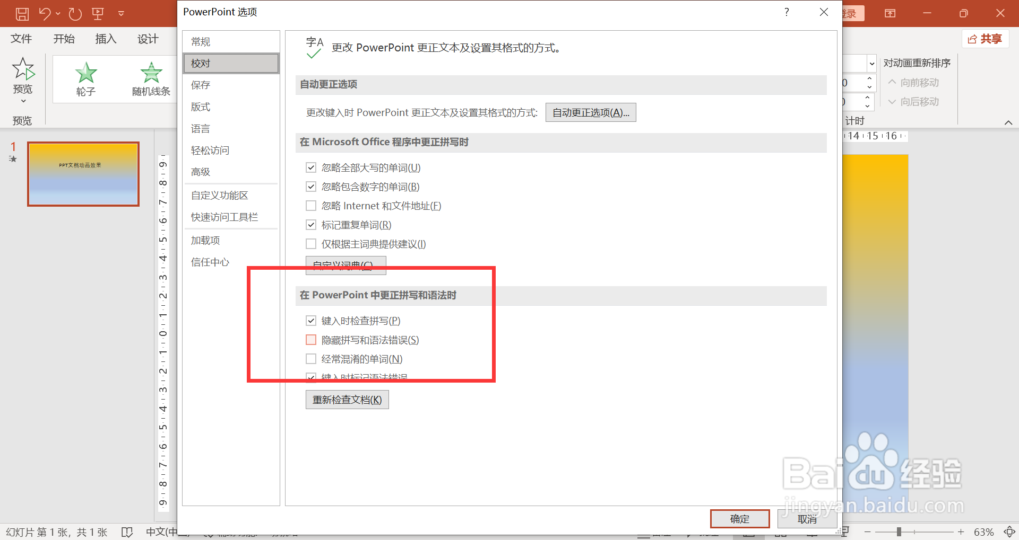1019x540 pixels.
Task: Click the animation star marker beside slide 1
Action: (13, 158)
